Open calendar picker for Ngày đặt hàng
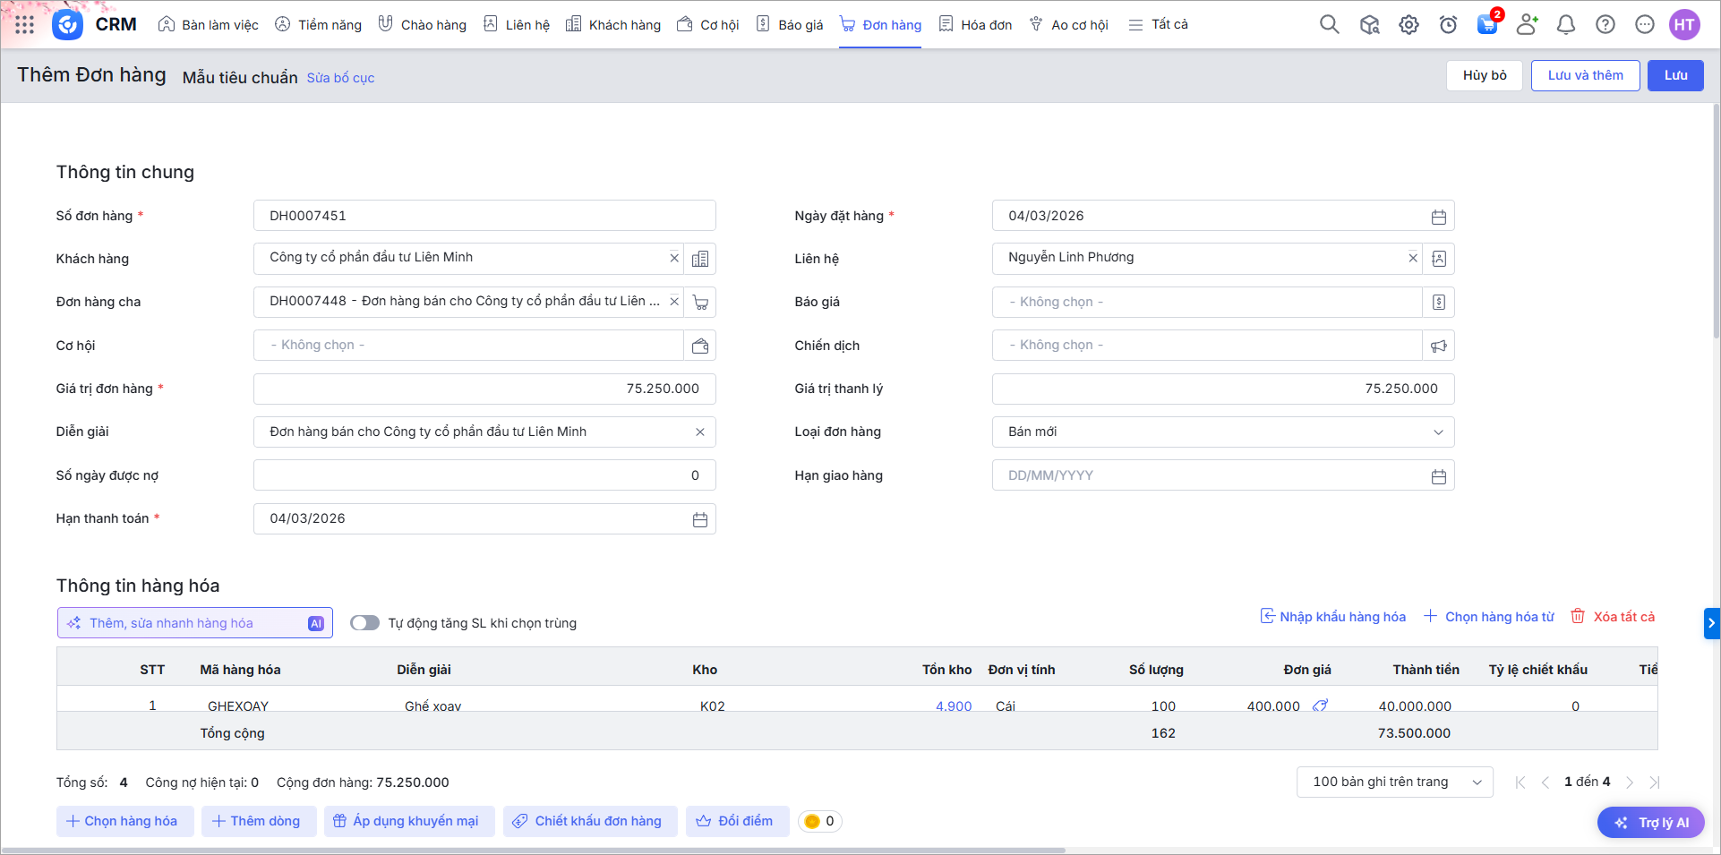Image resolution: width=1721 pixels, height=855 pixels. pyautogui.click(x=1438, y=217)
